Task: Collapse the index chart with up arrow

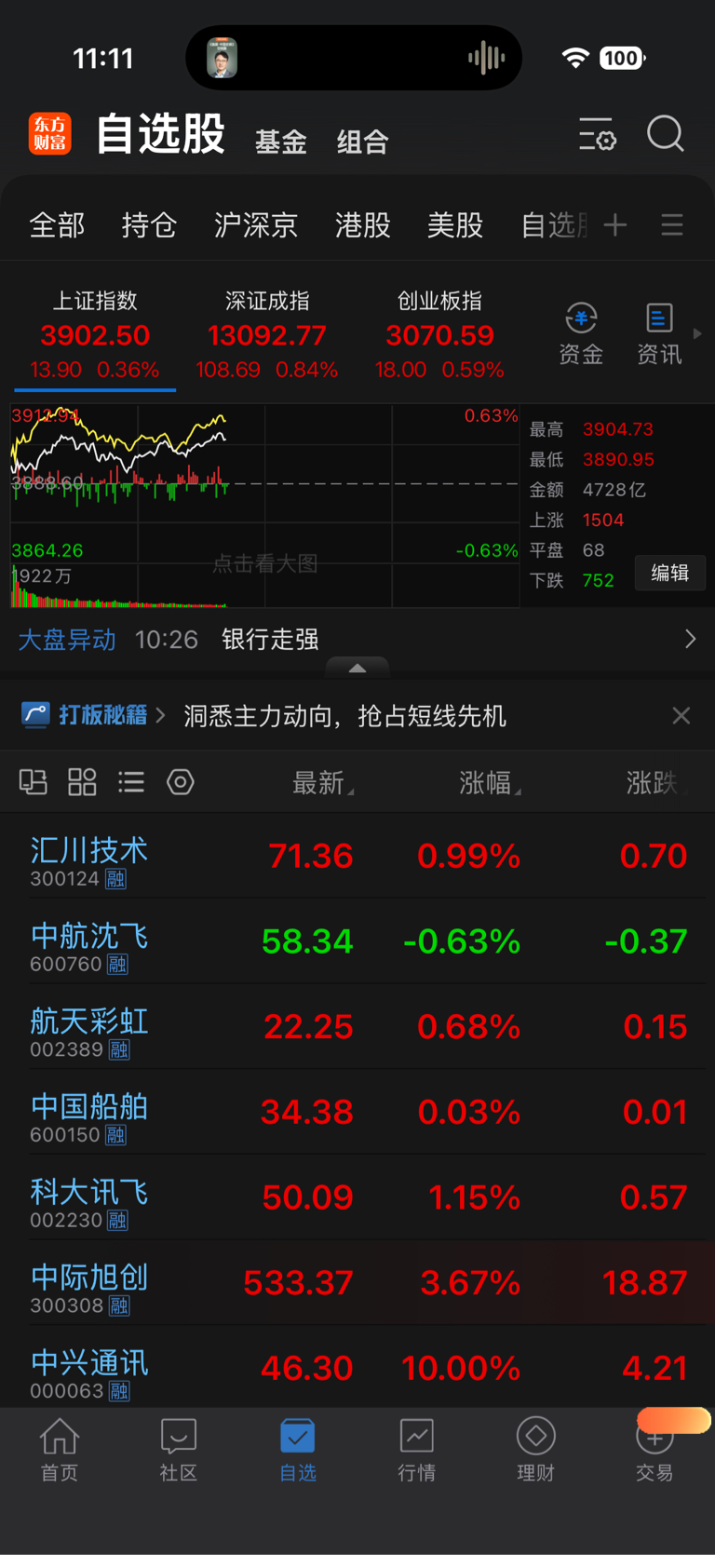Action: click(x=357, y=667)
